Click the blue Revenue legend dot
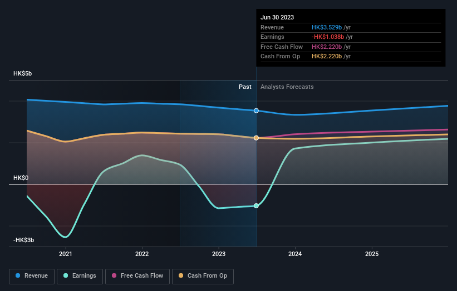 (18, 275)
